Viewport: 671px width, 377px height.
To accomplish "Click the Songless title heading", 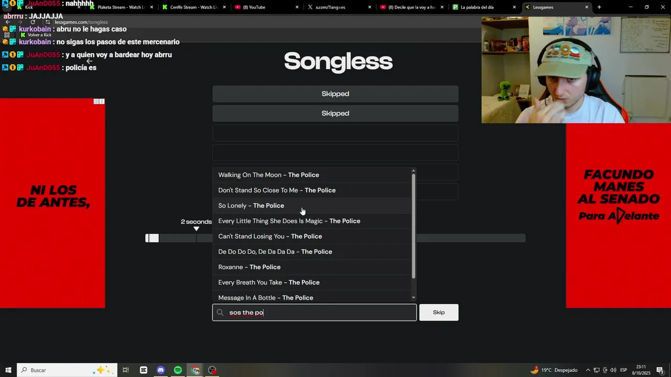I will (338, 61).
